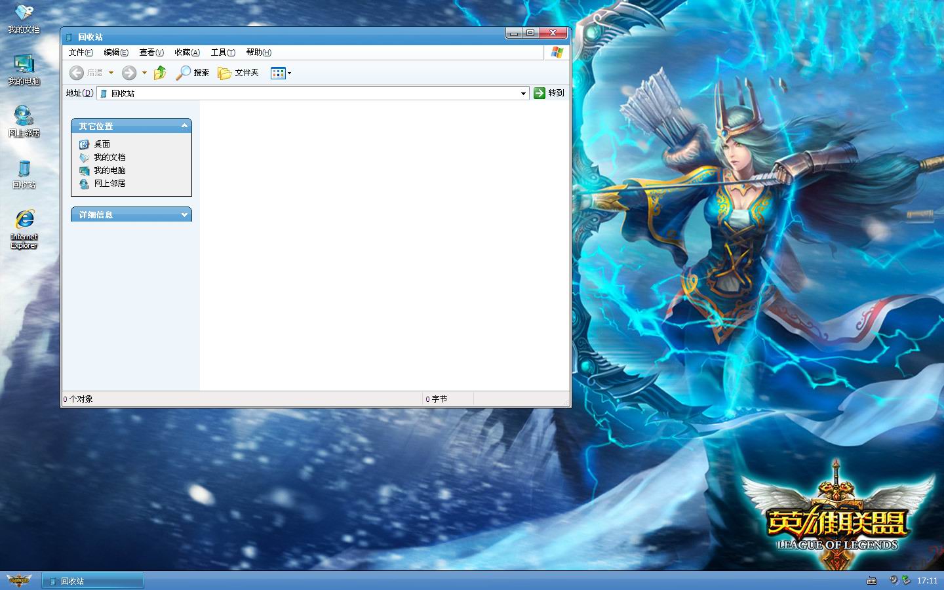Screen dimensions: 944x590
Task: Open 网上邻居 desktop icon
Action: [24, 121]
